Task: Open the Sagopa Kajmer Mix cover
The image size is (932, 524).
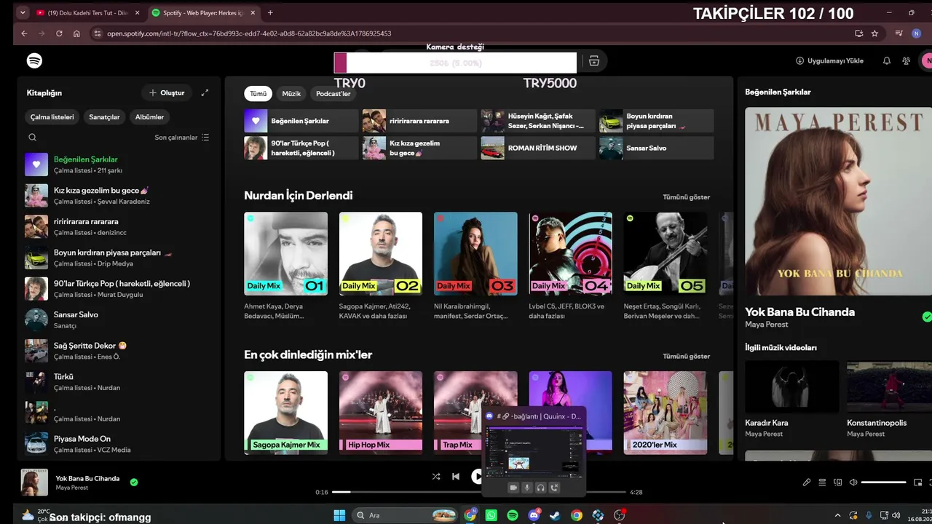Action: click(285, 413)
